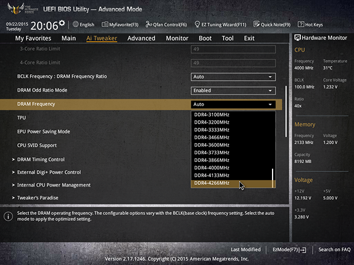Click the main settings page scrollbar

click(x=286, y=111)
